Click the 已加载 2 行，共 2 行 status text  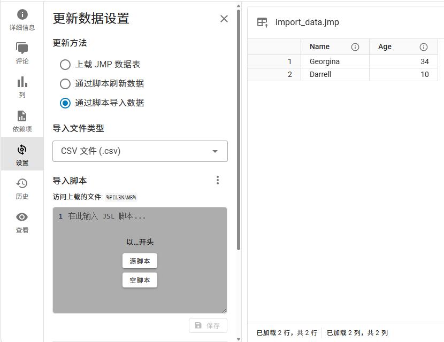(287, 333)
